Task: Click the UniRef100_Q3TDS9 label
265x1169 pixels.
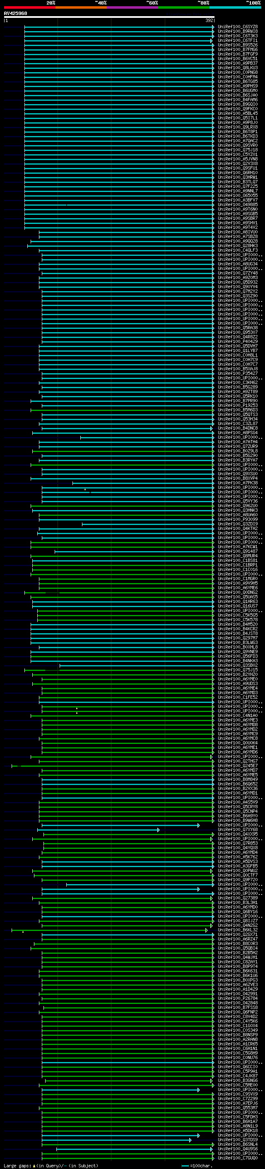Action: coord(238,1140)
